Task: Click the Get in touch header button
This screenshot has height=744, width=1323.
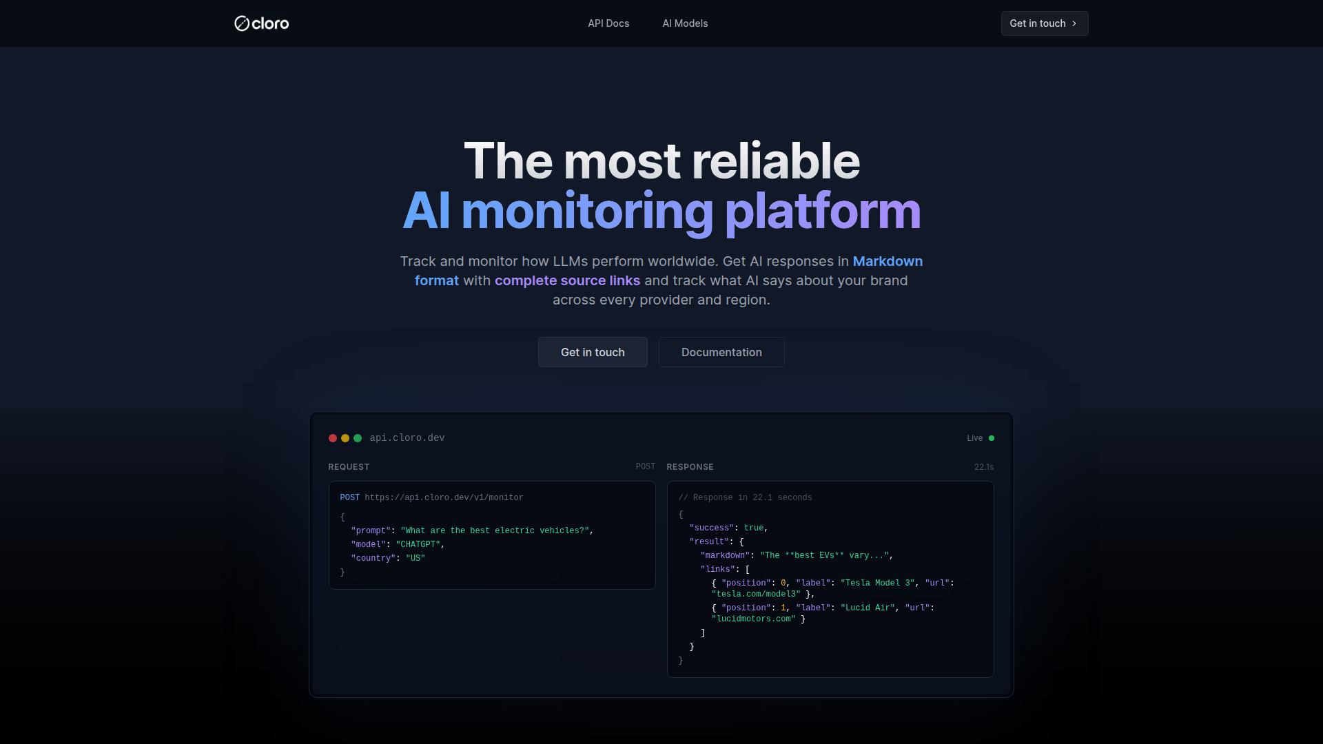Action: (1044, 23)
